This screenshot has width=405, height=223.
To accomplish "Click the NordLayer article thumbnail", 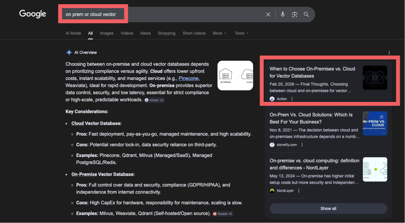I will [x=375, y=169].
